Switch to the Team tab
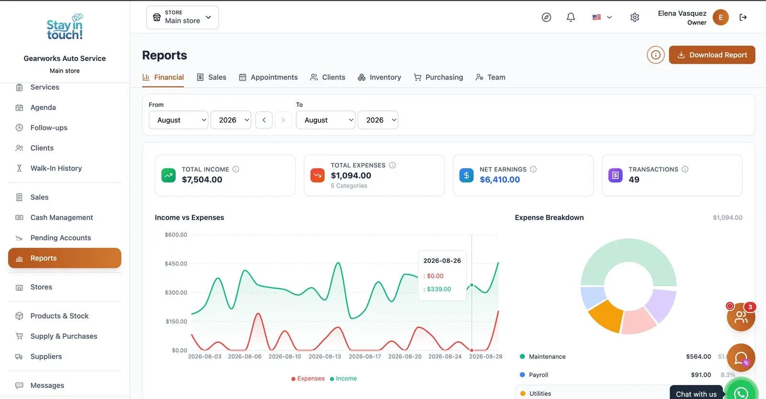The height and width of the screenshot is (399, 766). click(x=490, y=77)
